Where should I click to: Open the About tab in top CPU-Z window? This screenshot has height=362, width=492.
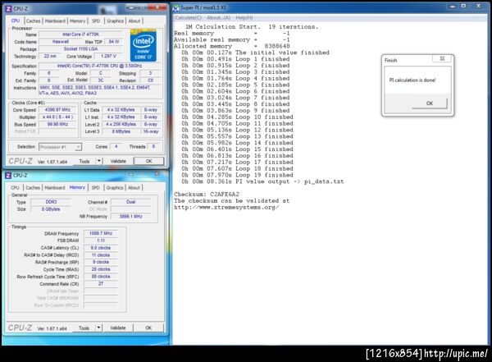[134, 21]
